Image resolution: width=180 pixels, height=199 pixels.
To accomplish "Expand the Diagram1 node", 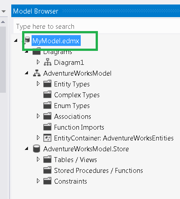I will click(38, 62).
